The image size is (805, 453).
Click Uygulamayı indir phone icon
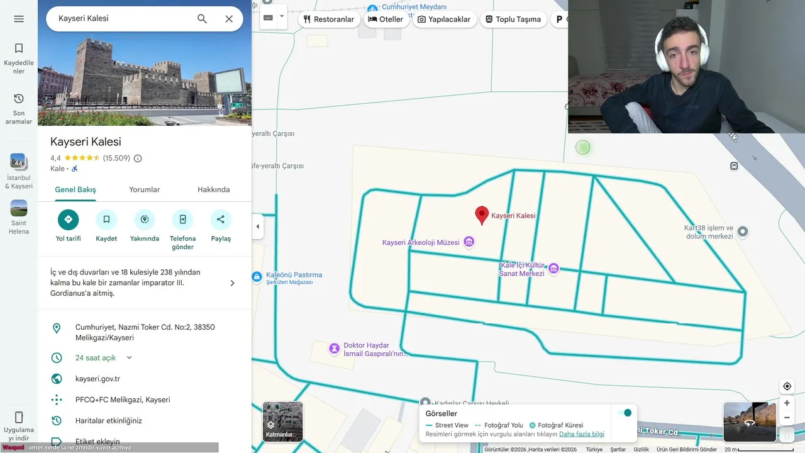click(19, 417)
